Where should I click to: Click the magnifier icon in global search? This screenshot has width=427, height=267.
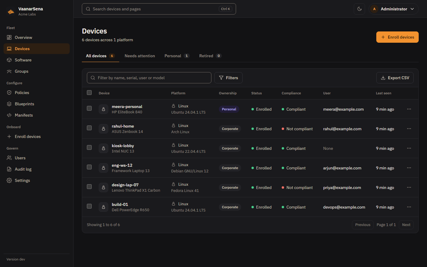point(88,9)
